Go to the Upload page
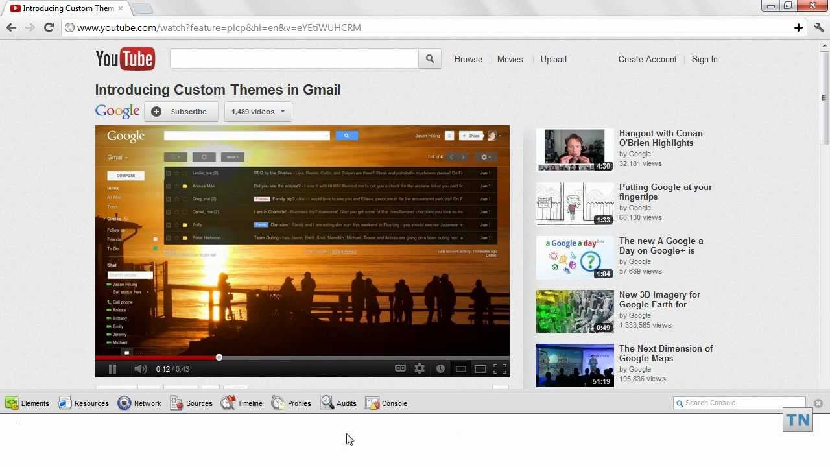The height and width of the screenshot is (467, 830). coord(554,59)
